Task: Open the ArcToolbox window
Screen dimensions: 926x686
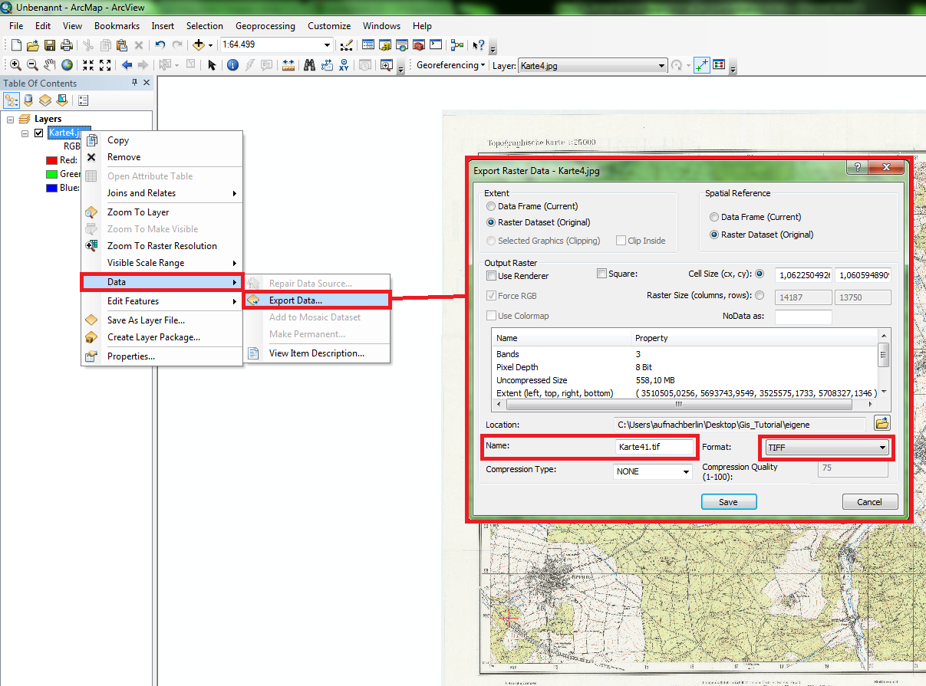Action: tap(419, 45)
